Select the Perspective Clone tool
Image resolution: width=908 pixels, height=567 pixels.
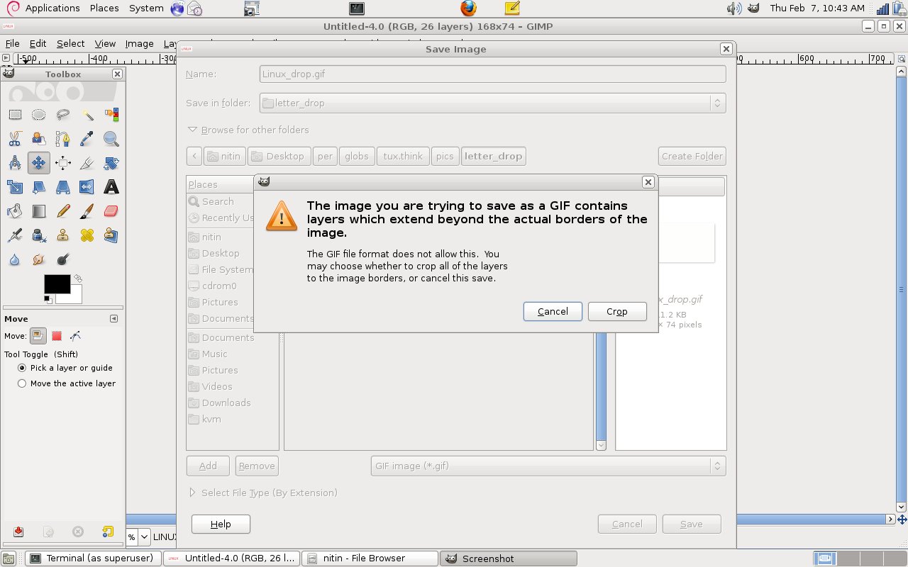click(x=111, y=235)
